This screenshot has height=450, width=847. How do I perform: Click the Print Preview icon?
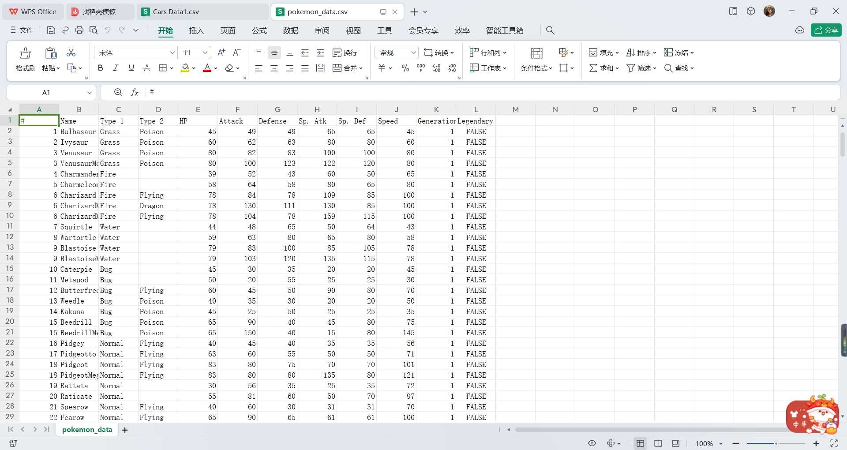click(94, 30)
